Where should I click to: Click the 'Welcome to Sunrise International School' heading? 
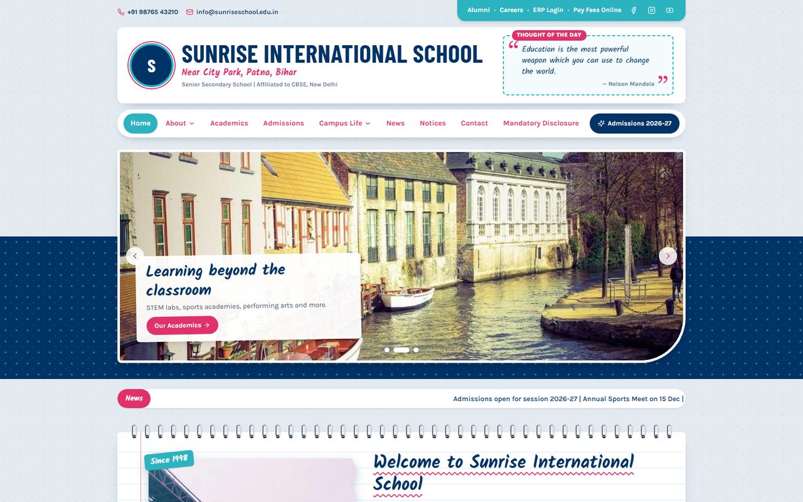[504, 473]
